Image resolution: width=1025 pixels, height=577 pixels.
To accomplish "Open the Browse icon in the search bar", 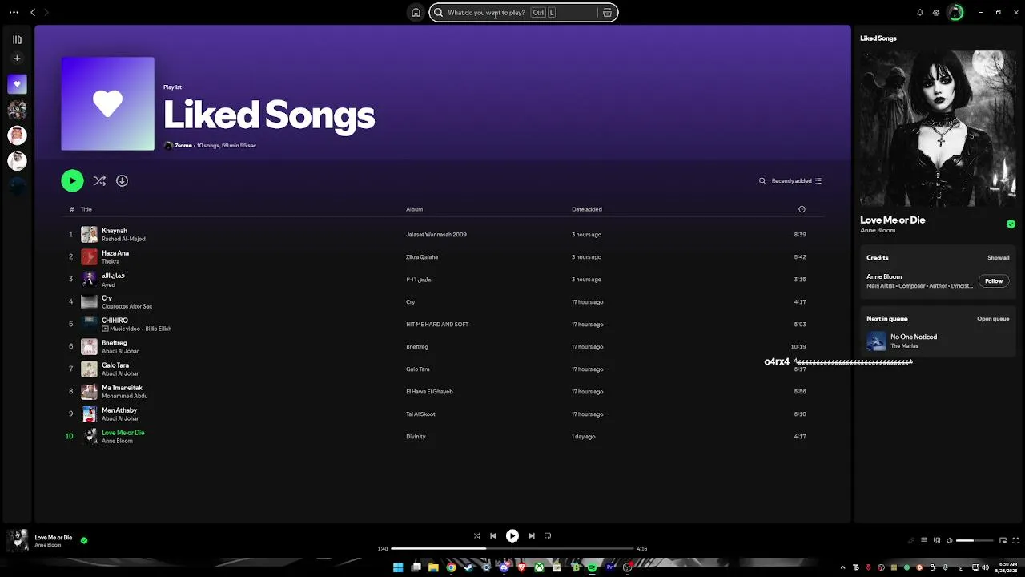I will coord(607,13).
